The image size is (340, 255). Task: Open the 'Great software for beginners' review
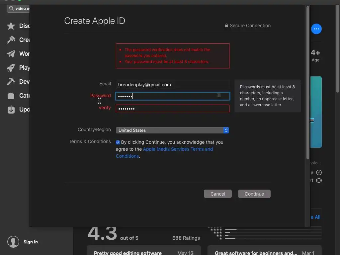point(265,250)
